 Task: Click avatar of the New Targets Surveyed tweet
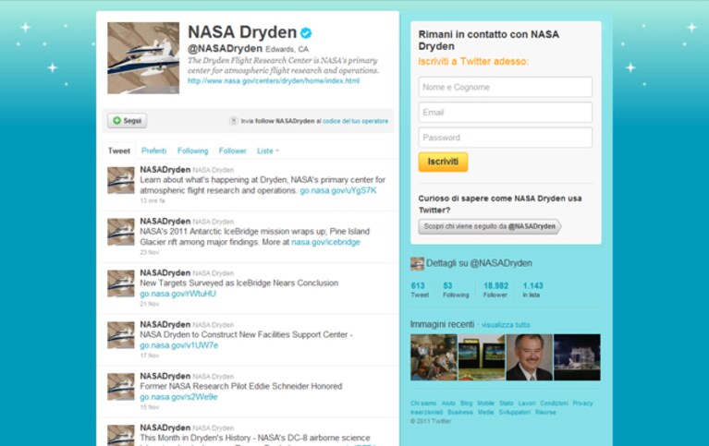(121, 283)
